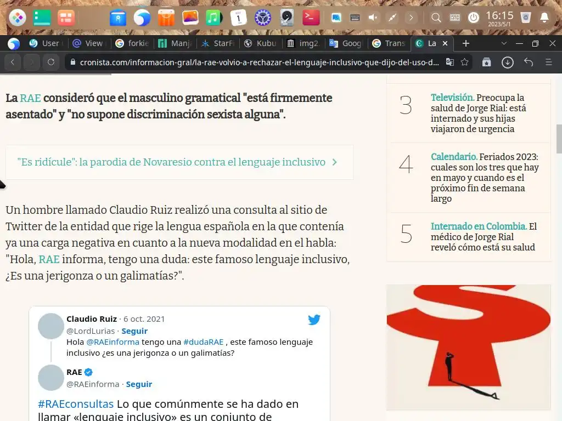
Task: Open the multitasking view icon in dock
Action: [x=66, y=17]
